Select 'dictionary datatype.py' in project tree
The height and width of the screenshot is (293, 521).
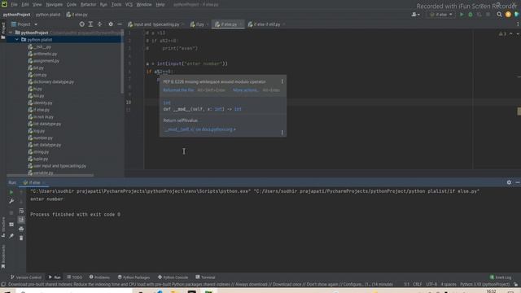(51, 81)
